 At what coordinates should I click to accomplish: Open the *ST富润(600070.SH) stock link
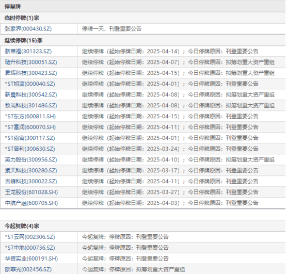coord(30,127)
